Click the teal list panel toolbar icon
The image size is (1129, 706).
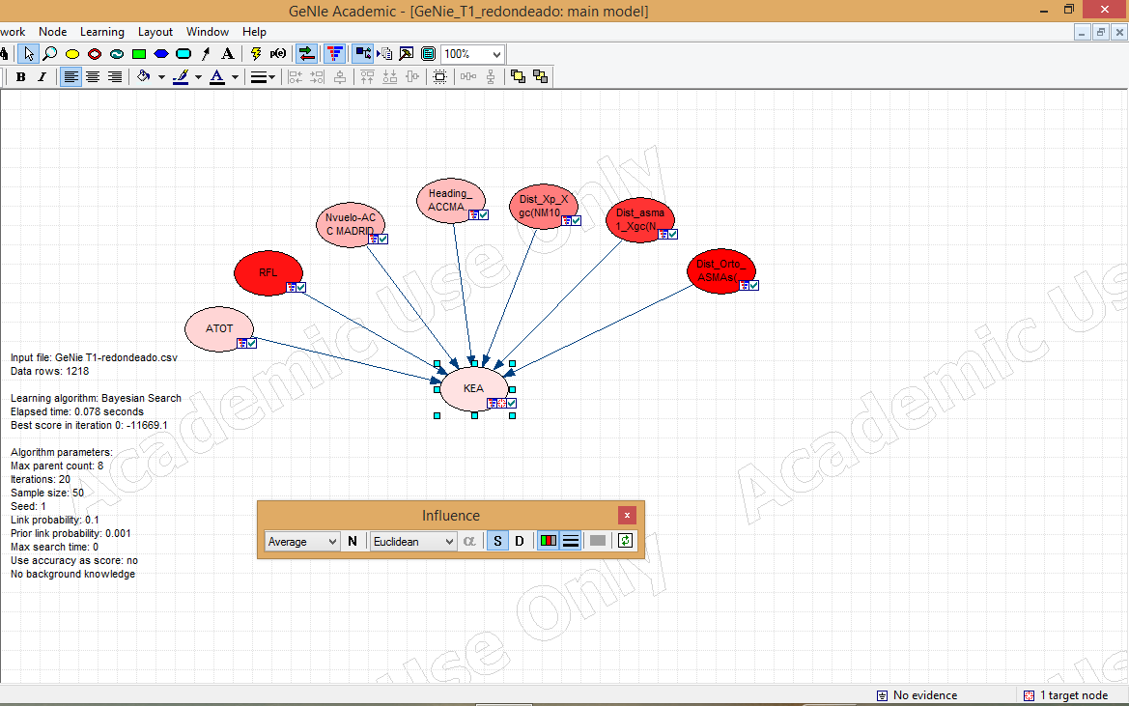429,54
